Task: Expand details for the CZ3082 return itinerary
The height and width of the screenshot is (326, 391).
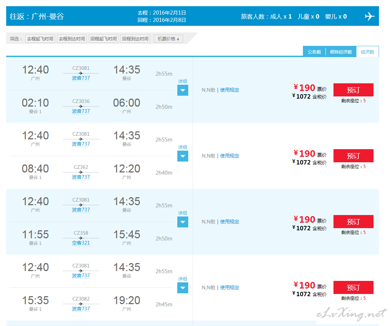Action: (x=183, y=288)
